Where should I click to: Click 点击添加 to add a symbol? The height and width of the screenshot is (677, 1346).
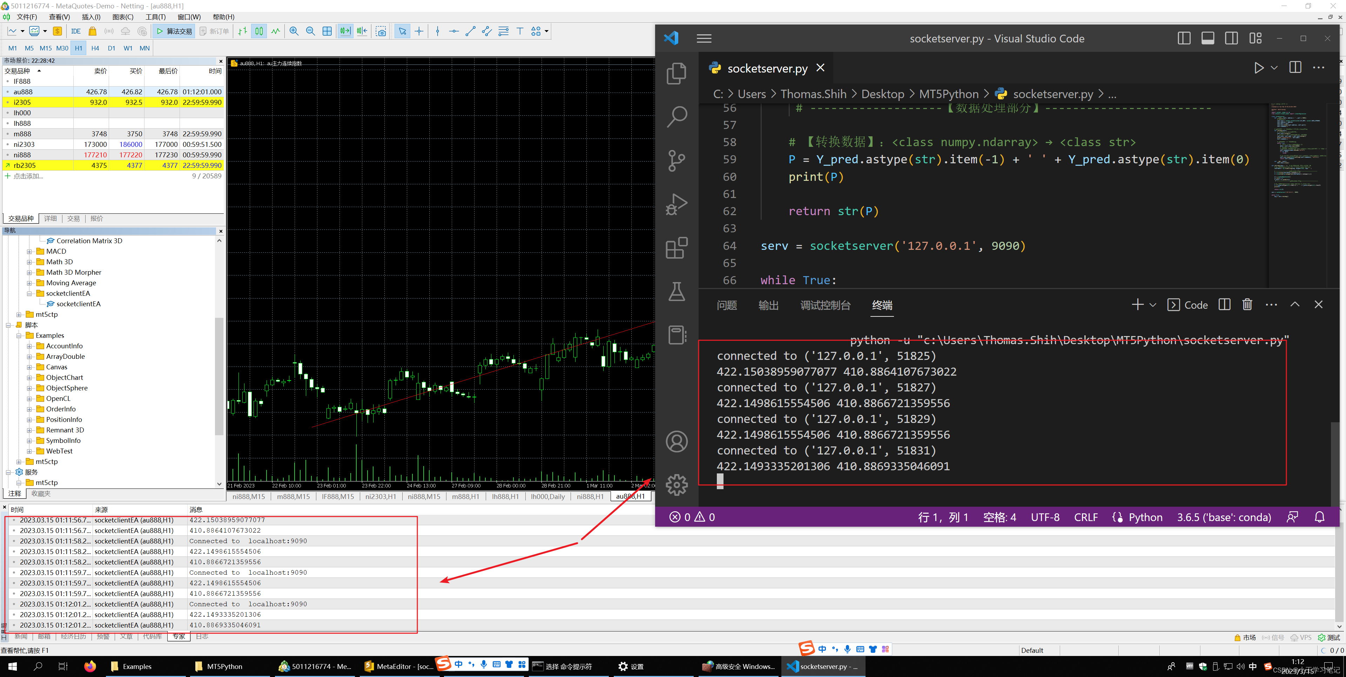[28, 176]
